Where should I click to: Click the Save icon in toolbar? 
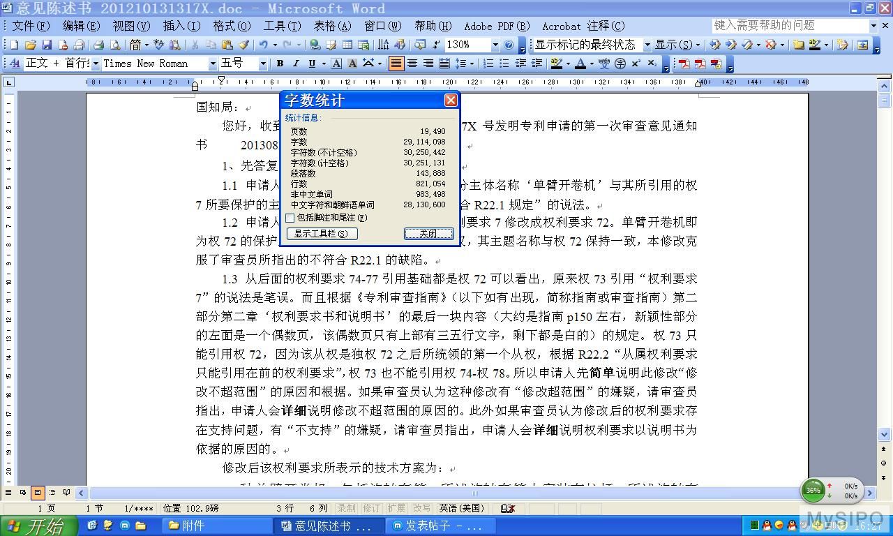(x=47, y=45)
